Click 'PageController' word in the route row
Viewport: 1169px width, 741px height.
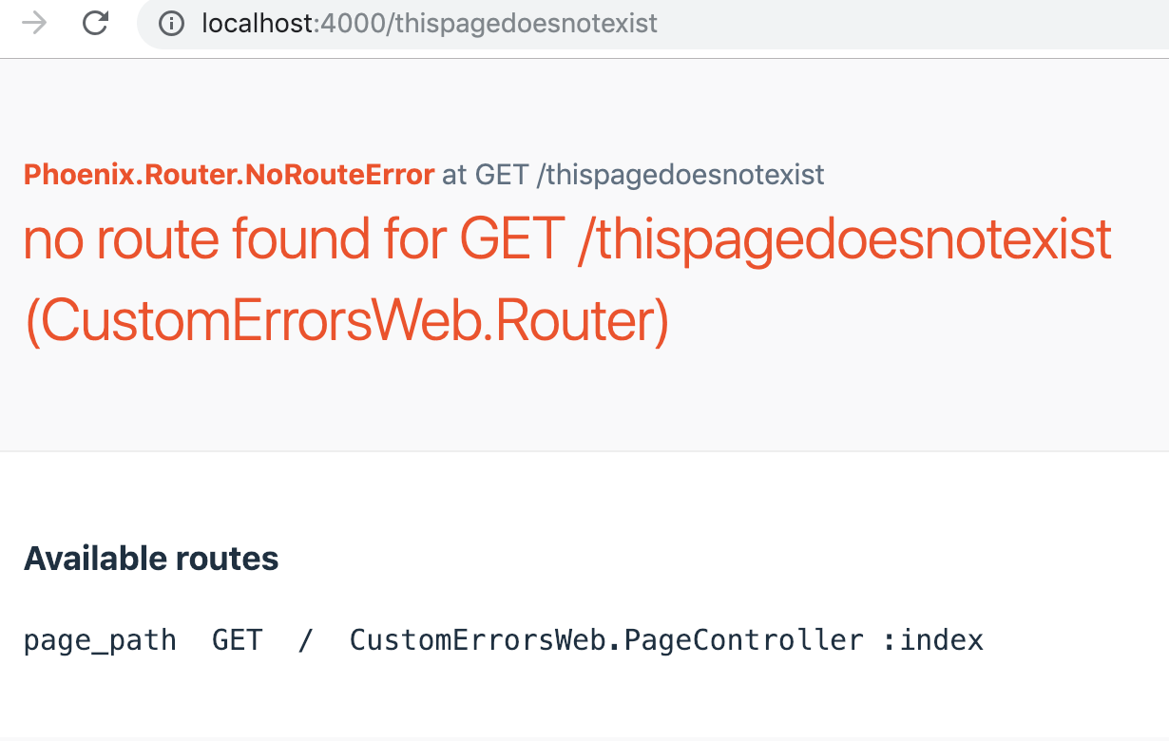[744, 640]
